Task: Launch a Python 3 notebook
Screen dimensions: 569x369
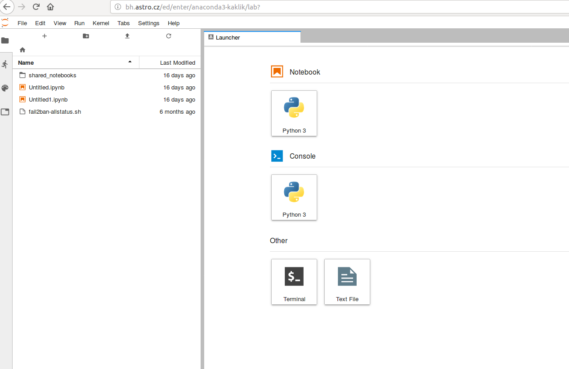Action: 294,113
